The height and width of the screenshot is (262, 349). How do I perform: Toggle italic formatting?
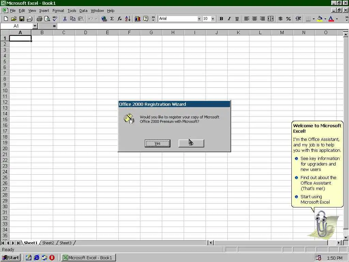click(229, 19)
